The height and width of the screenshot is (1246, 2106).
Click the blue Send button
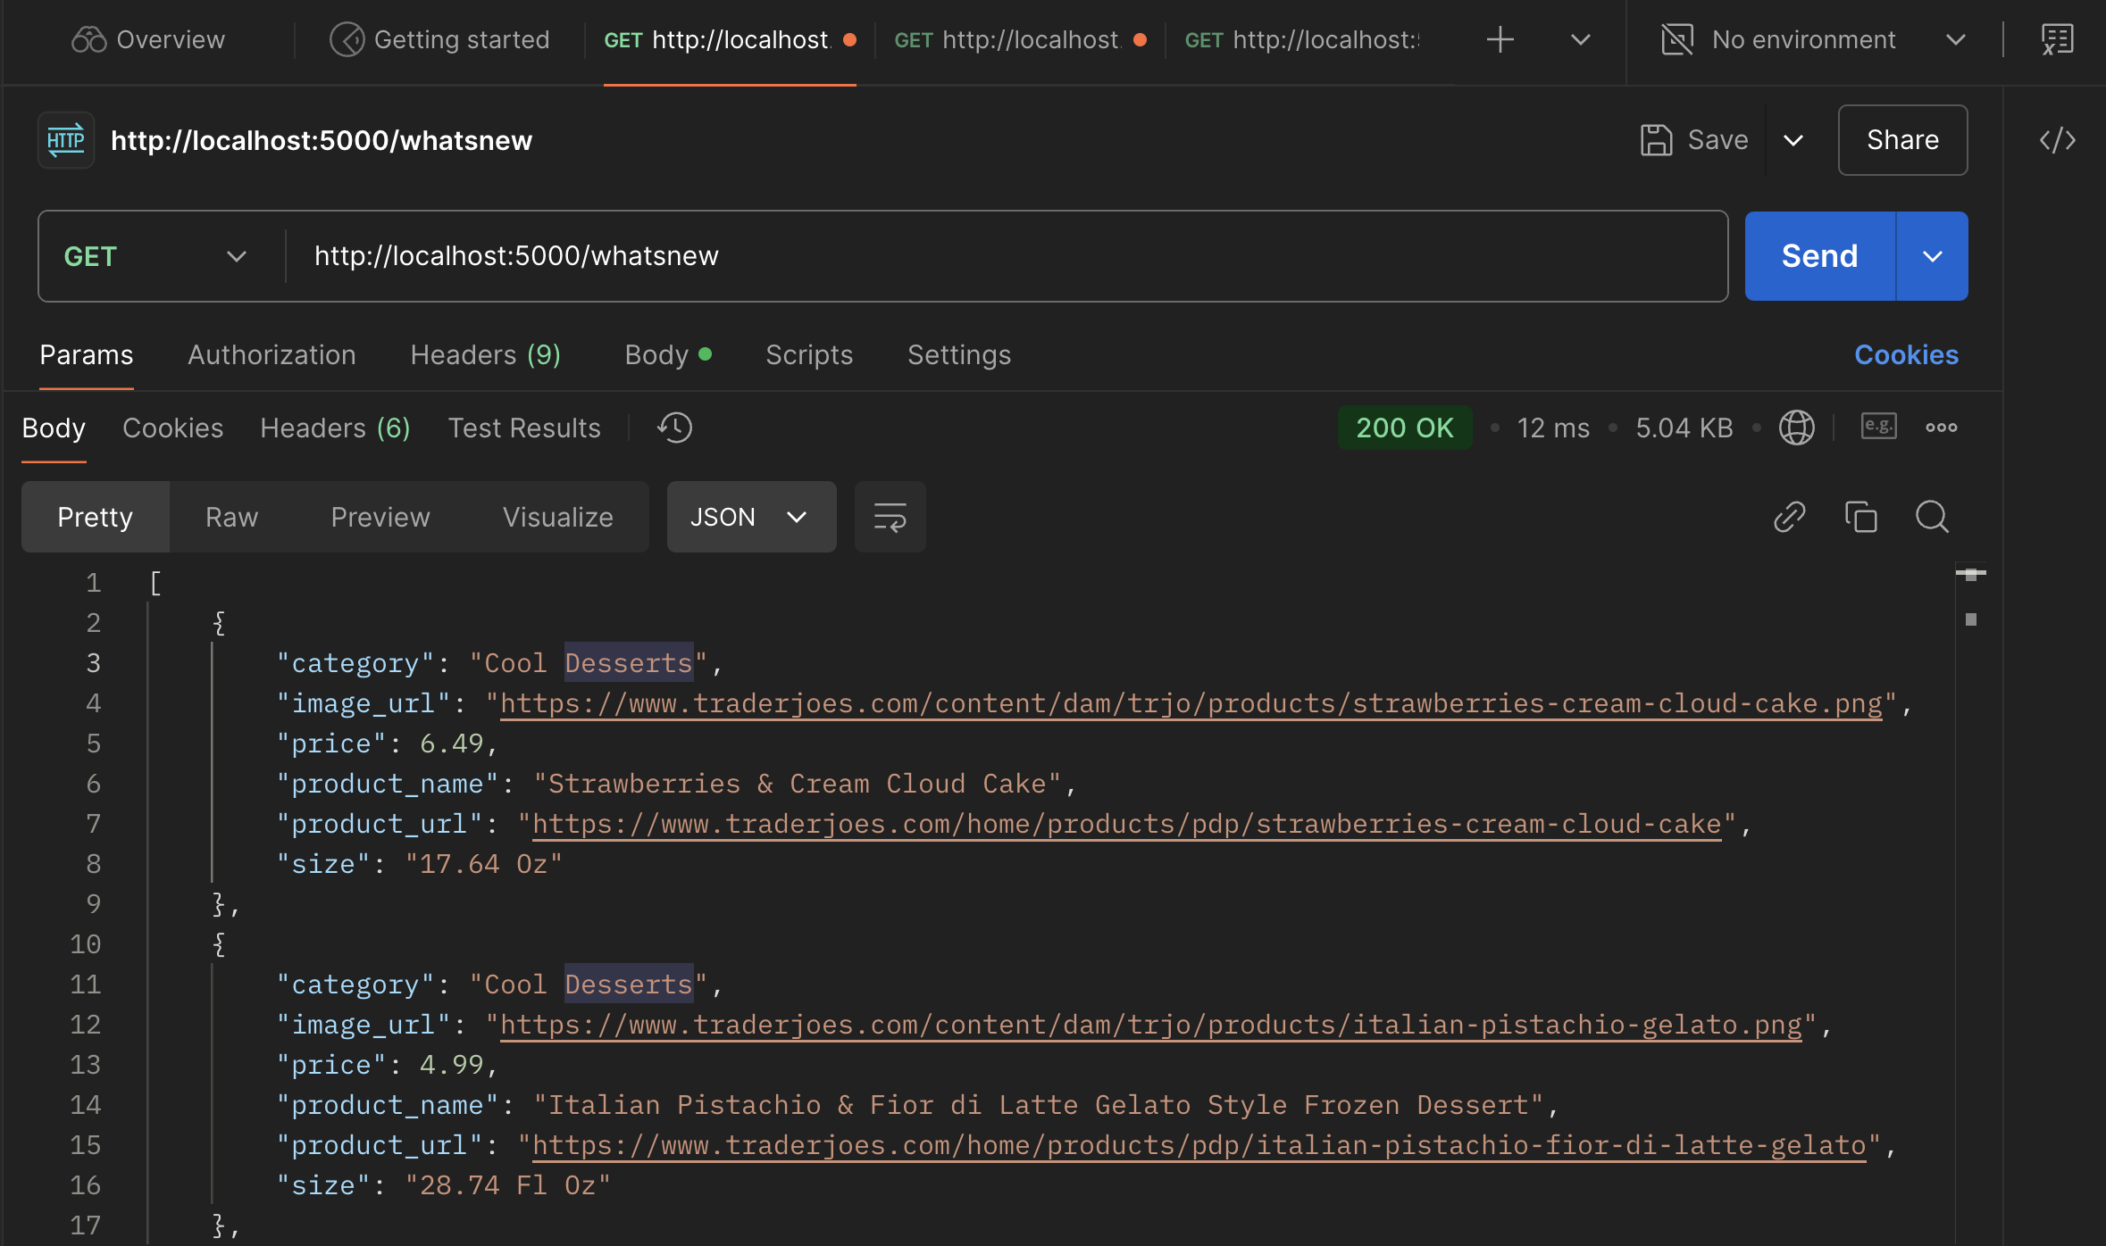click(x=1819, y=256)
